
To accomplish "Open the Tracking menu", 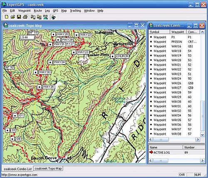I will coord(75,11).
